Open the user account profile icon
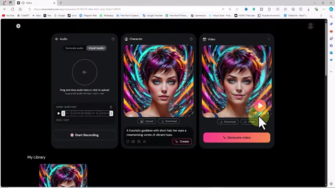The image size is (335, 188). point(310,26)
